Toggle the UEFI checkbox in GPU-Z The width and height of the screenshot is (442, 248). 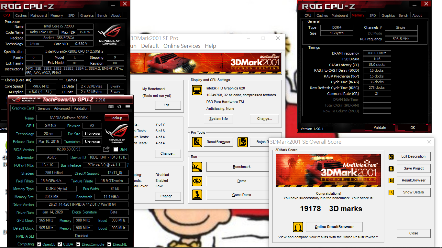(116, 150)
